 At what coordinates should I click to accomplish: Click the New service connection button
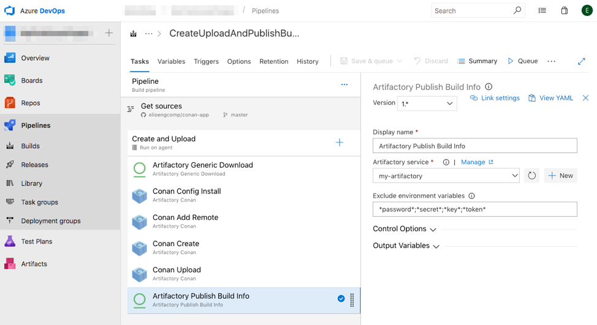(x=560, y=176)
